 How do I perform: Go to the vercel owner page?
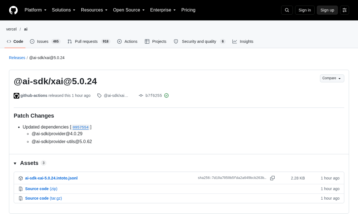(x=11, y=29)
